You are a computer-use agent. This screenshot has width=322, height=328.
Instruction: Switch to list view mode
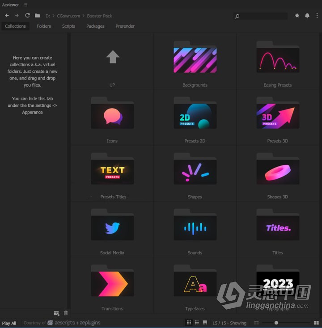tap(197, 323)
